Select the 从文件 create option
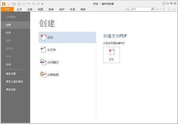This screenshot has width=178, height=124. point(51,50)
